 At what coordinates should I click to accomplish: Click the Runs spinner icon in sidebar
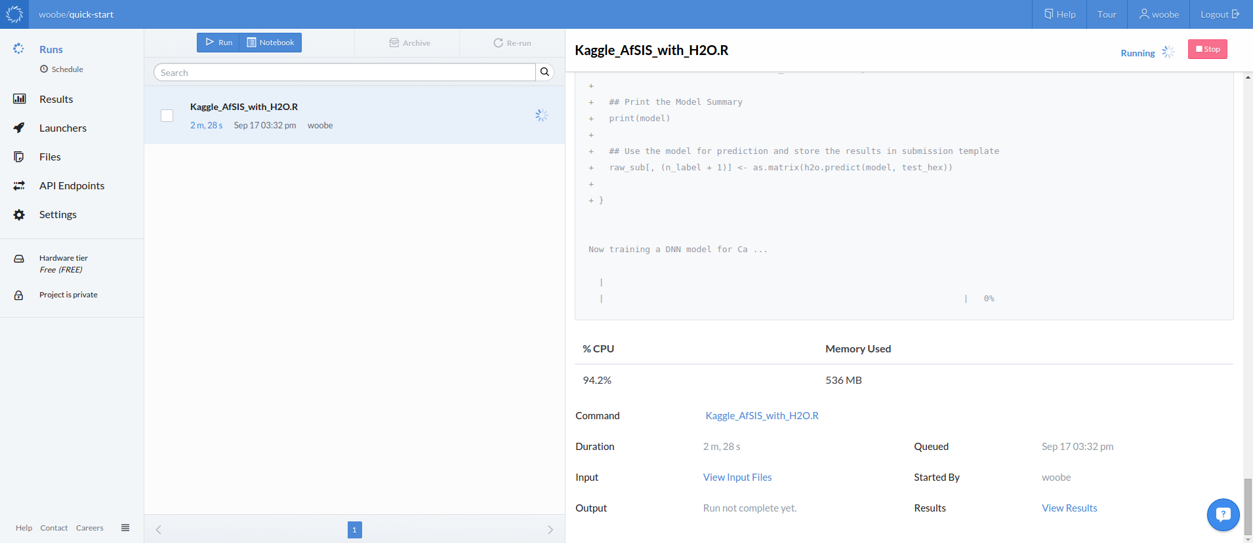click(19, 49)
